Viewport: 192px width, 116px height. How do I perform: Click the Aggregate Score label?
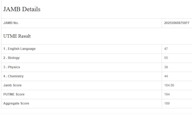point(16,103)
